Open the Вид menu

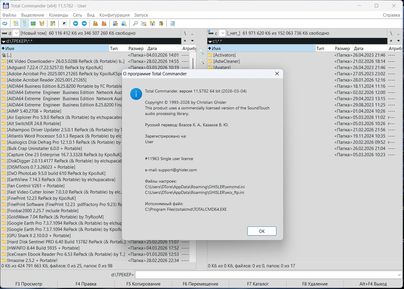coord(91,15)
